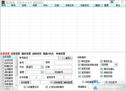Click task list horizontal scroll right arrow

(x=13, y=88)
